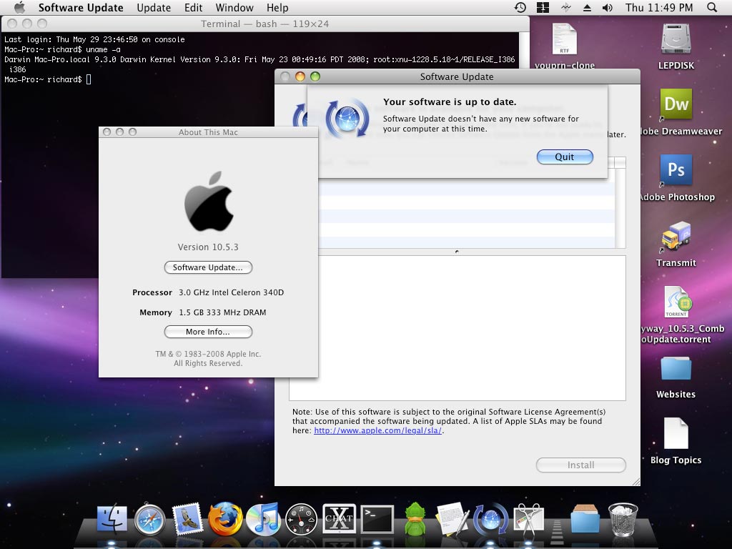
Task: Open the Window menu
Action: [234, 7]
